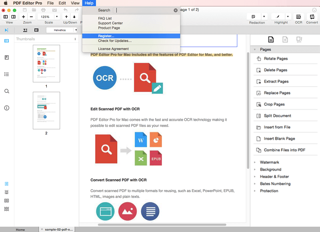Click the email icon in toolbar
Image resolution: width=320 pixels, height=232 pixels.
coord(54,10)
